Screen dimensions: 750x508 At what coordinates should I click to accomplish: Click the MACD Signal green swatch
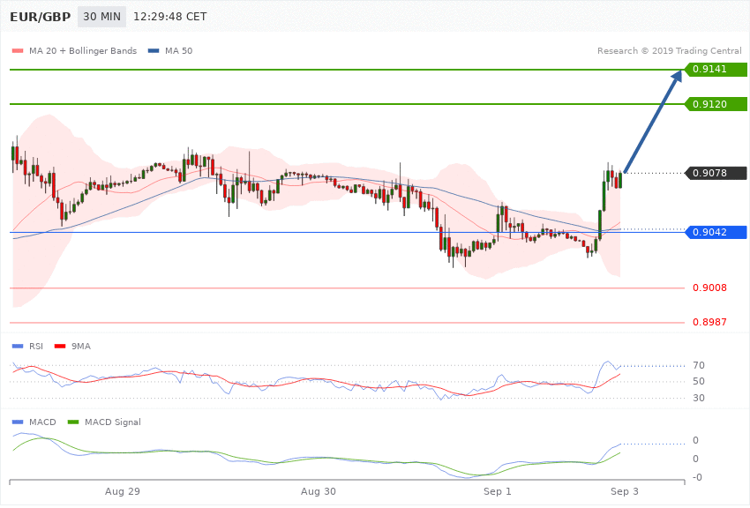[73, 422]
